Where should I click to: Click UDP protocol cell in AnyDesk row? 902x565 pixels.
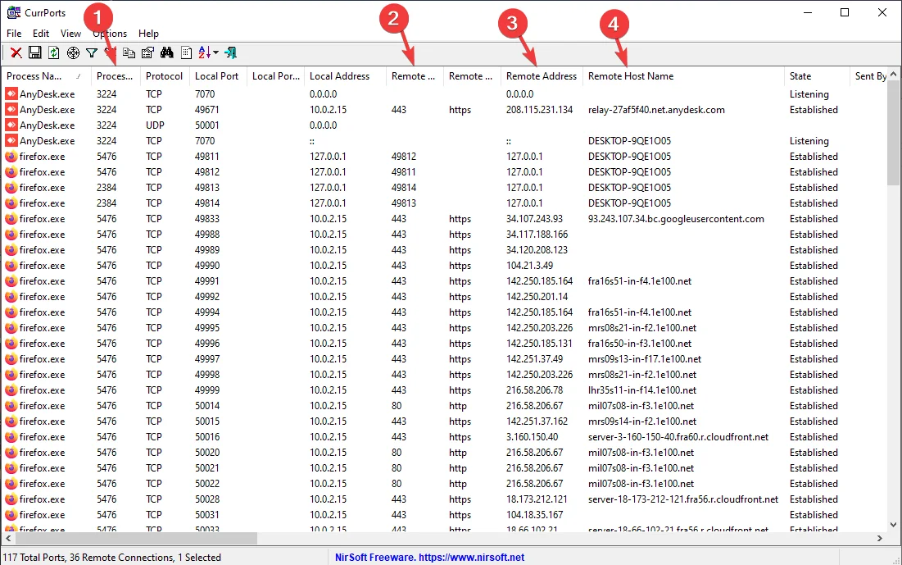coord(155,125)
